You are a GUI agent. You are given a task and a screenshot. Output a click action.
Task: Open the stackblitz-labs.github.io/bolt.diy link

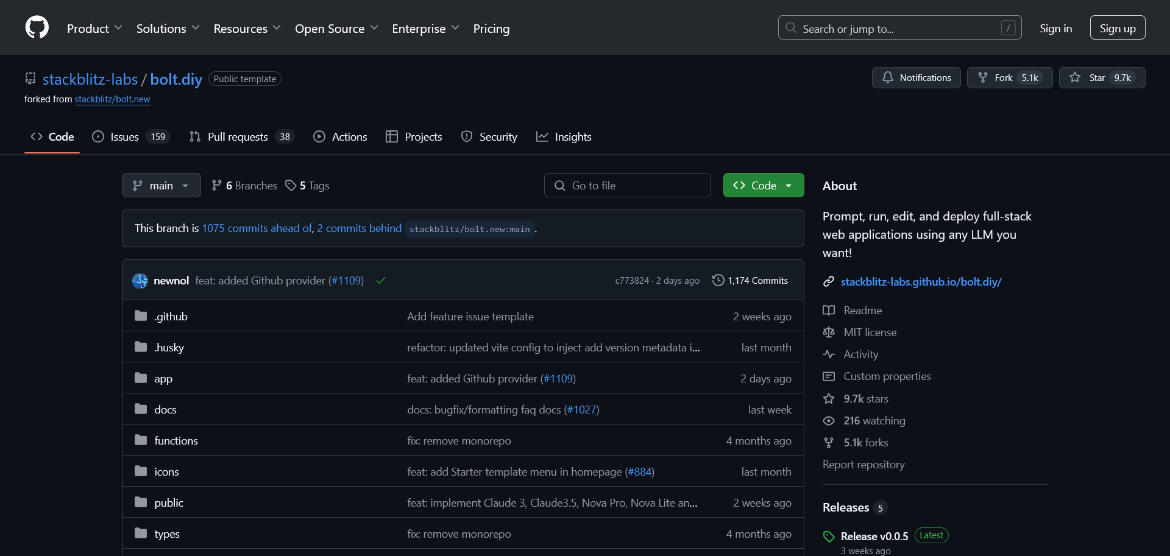(x=921, y=282)
